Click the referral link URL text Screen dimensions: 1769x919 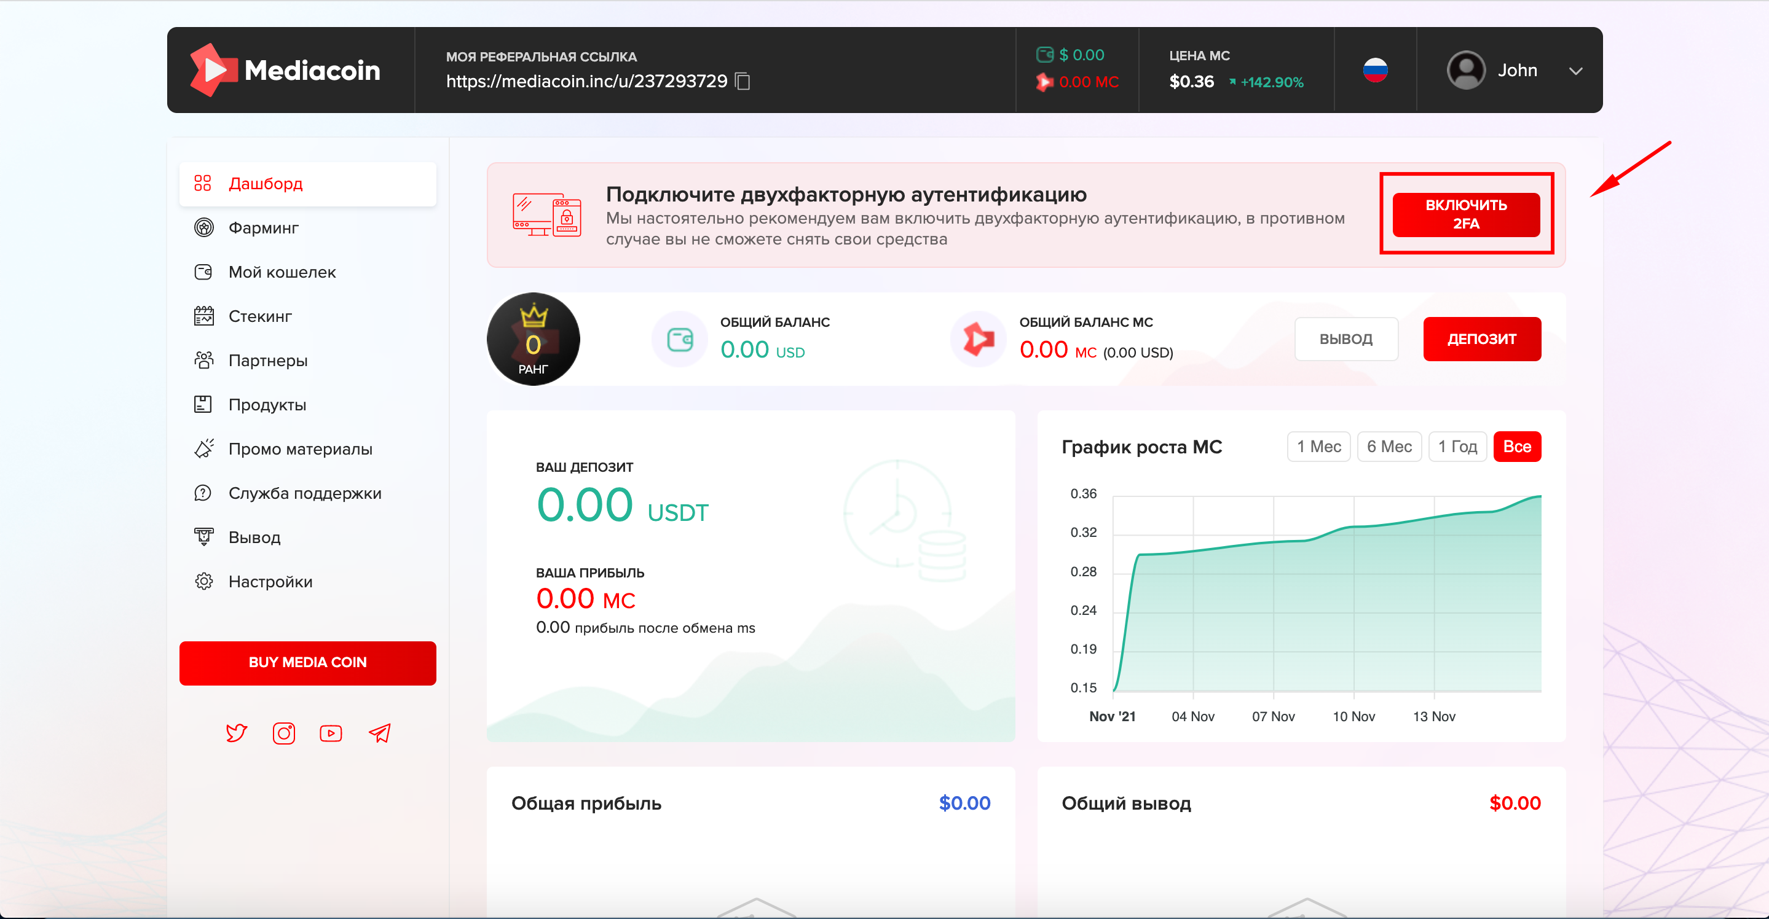(586, 81)
